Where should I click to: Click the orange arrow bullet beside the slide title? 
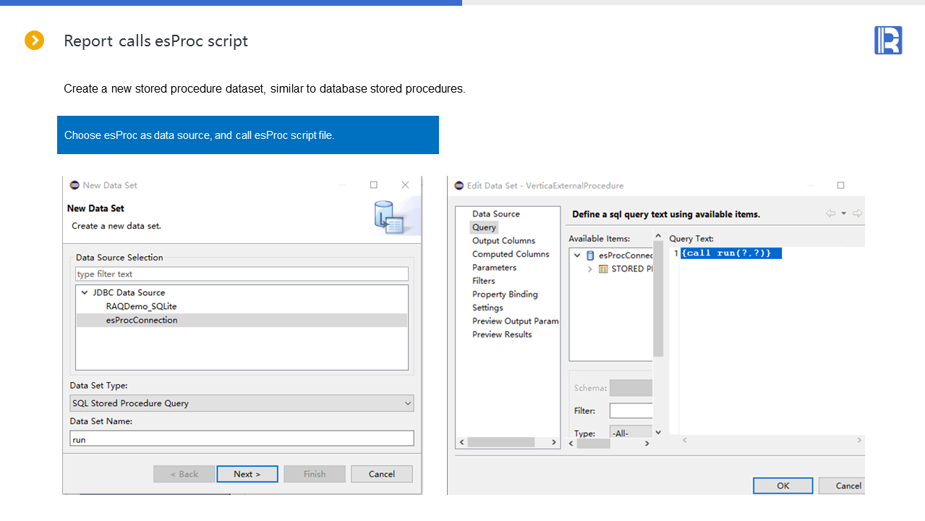point(34,41)
